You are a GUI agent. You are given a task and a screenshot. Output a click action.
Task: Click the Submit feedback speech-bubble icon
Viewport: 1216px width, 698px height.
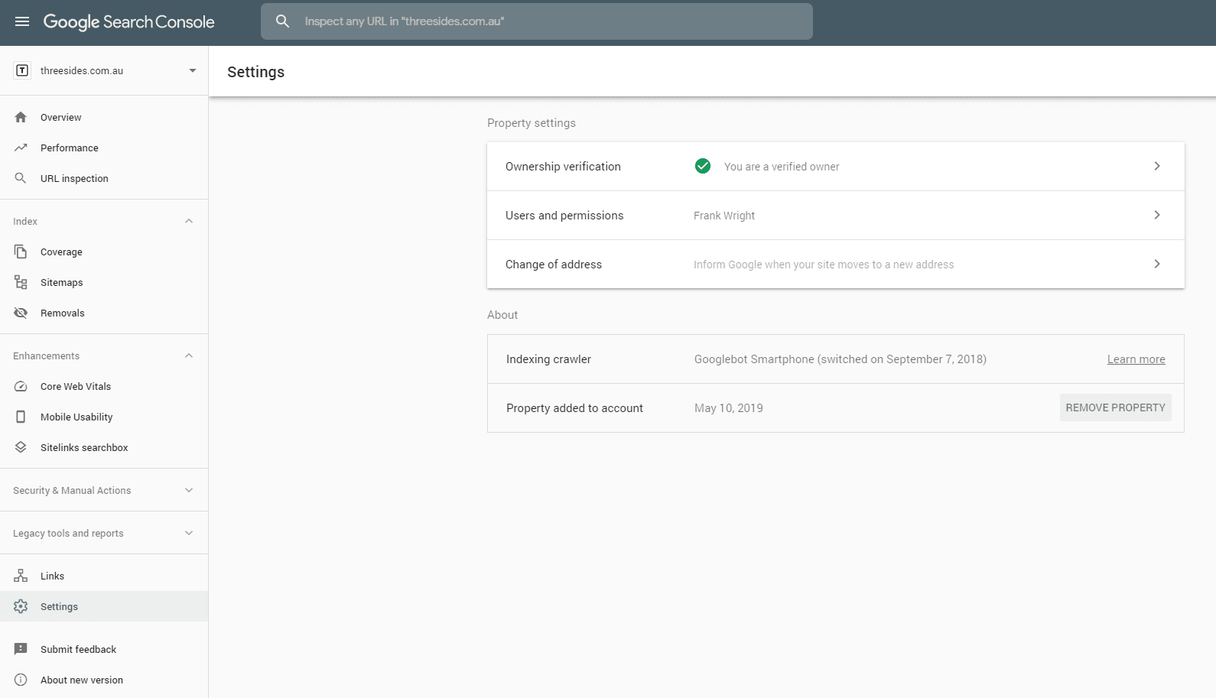pyautogui.click(x=21, y=649)
